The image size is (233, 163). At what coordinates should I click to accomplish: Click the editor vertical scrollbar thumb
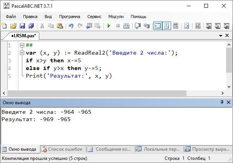(x=229, y=60)
